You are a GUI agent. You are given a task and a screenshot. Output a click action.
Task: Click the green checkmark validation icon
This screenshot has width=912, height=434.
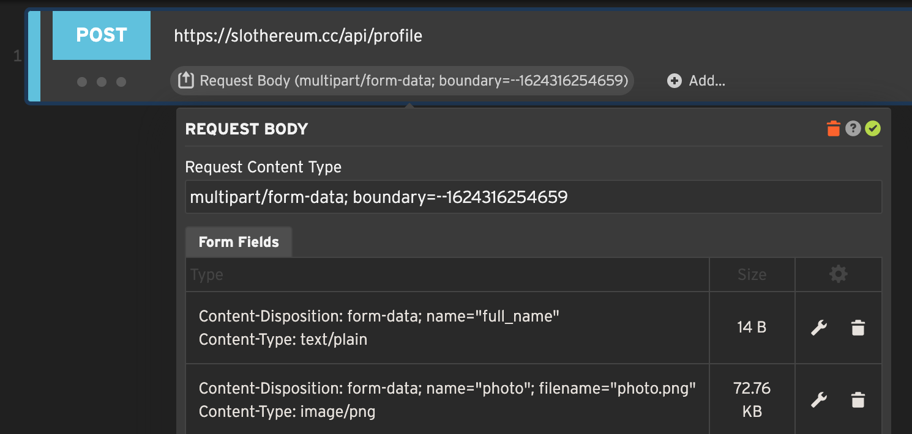coord(873,128)
